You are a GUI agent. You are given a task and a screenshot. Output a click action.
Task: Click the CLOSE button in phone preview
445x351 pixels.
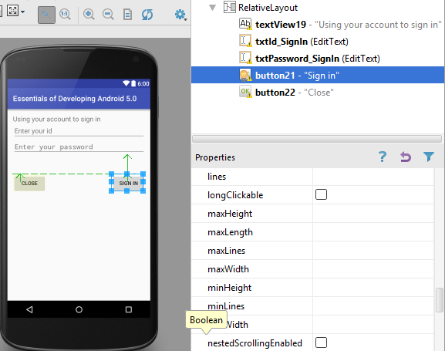coord(29,184)
